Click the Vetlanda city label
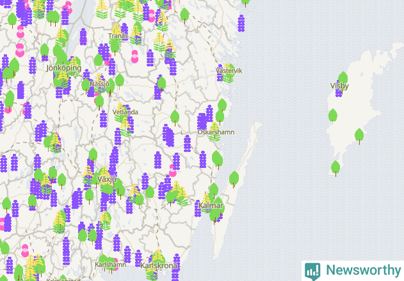This screenshot has height=281, width=404. click(x=125, y=112)
